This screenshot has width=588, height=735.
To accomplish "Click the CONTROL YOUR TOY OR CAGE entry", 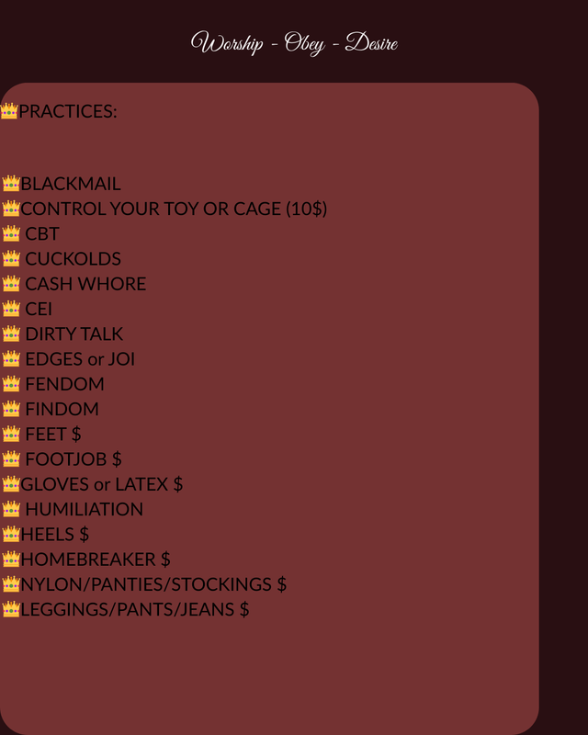I will tap(174, 209).
